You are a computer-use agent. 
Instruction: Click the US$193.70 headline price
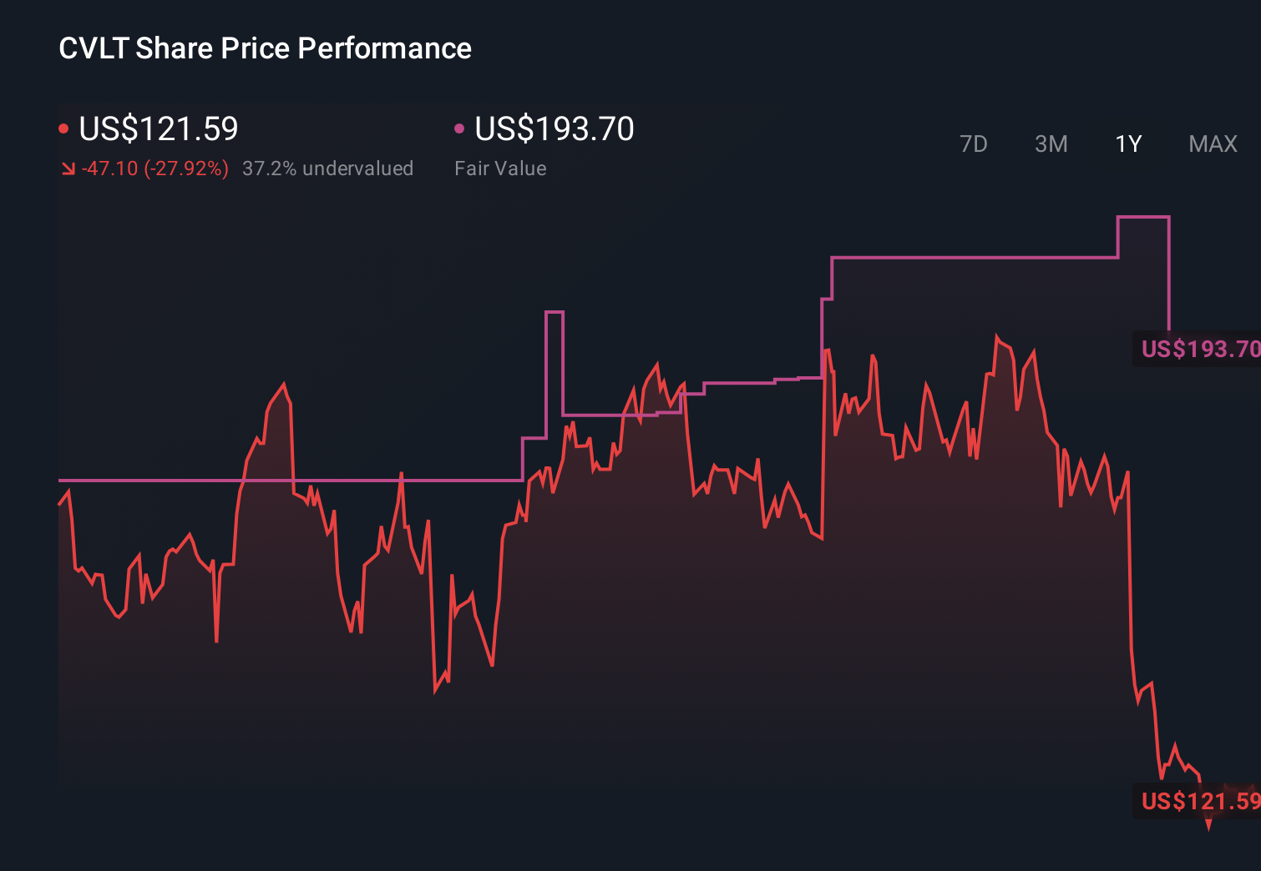[x=553, y=129]
